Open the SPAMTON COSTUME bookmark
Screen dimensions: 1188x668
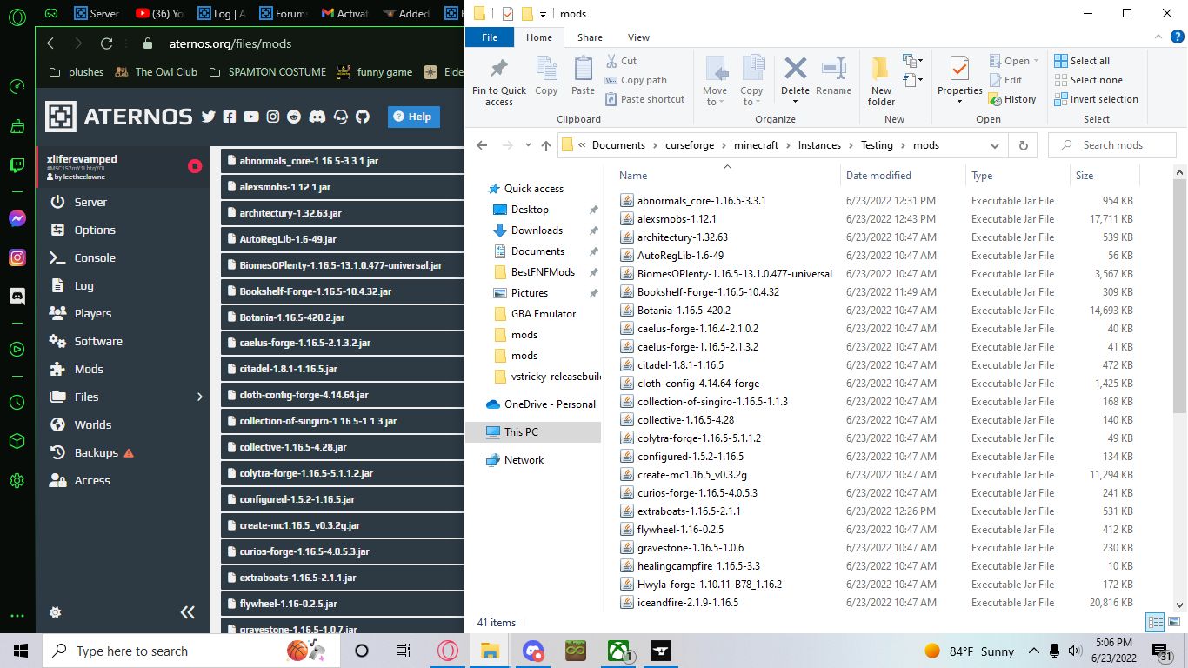268,72
